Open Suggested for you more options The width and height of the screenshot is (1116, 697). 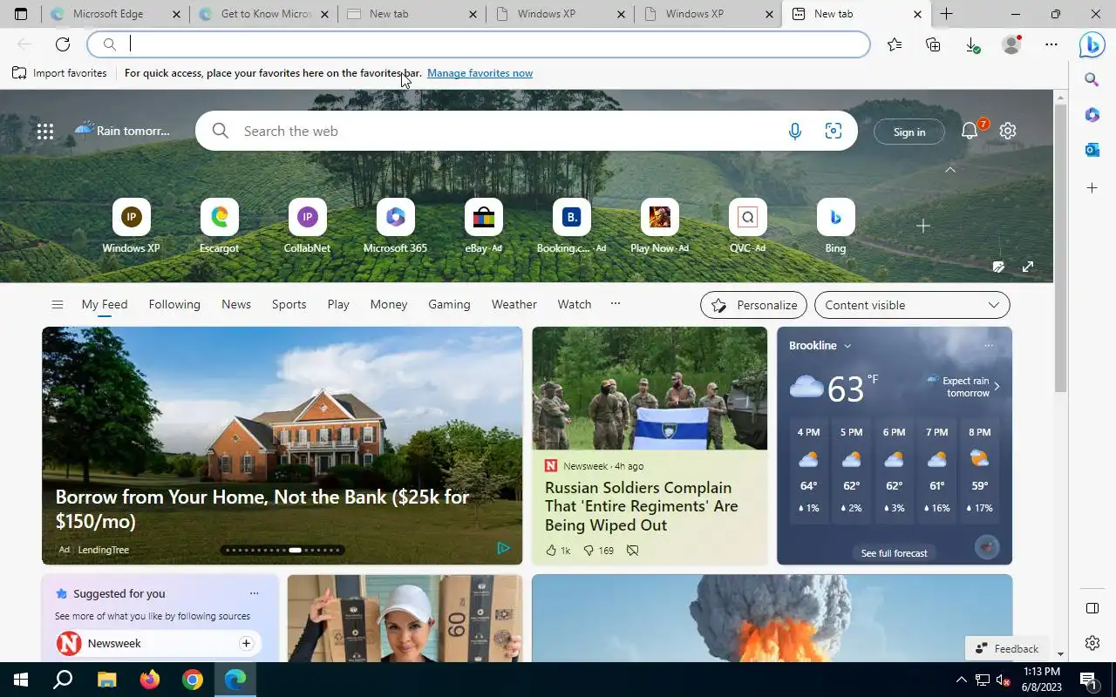coord(254,593)
